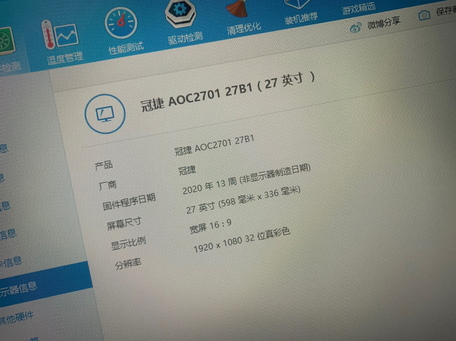Click the 固件程序日期 label

pos(129,202)
